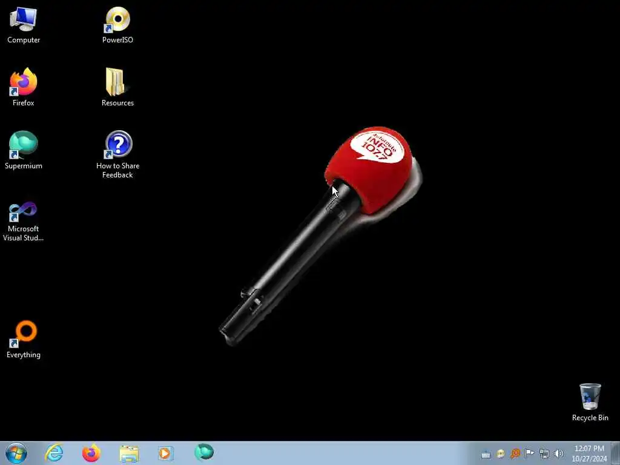Click the clock showing 12:07 PM

589,453
